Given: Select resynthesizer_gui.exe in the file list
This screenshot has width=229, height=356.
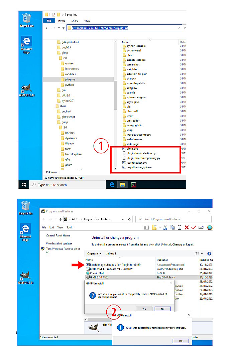Looking at the screenshot, I should pos(137,167).
